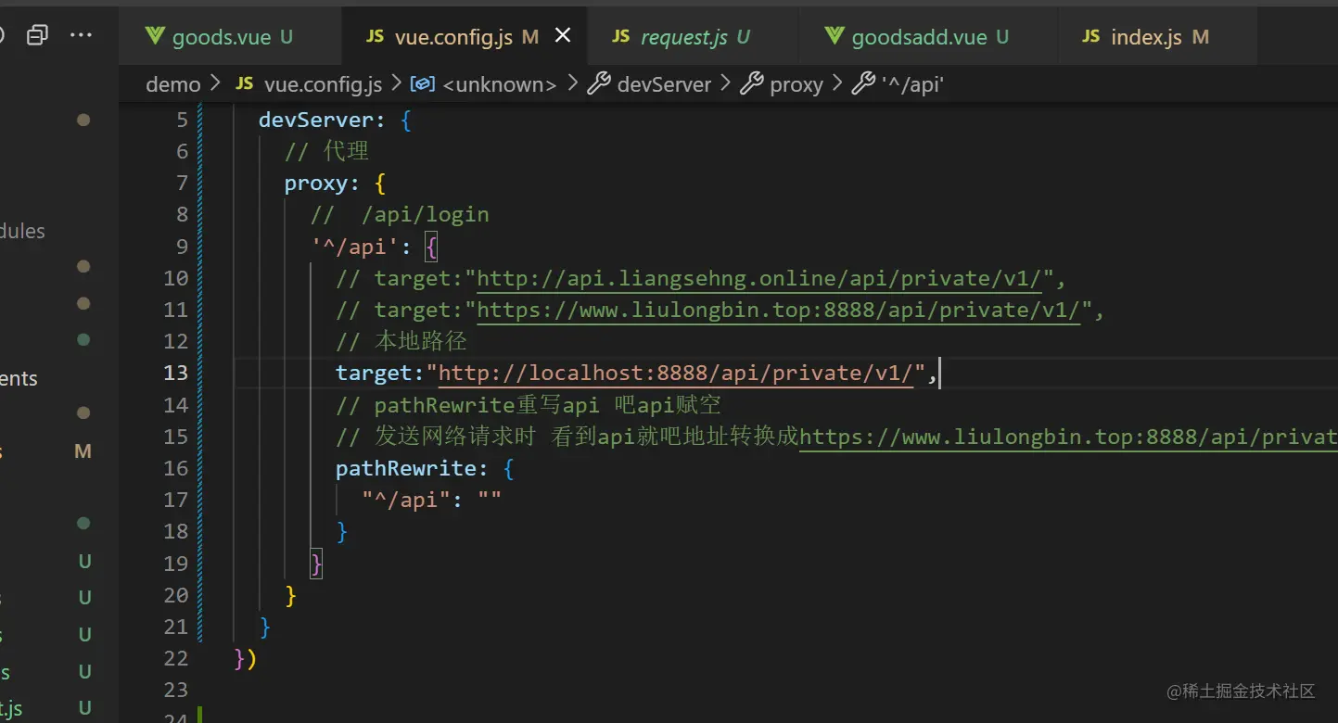Follow the liulongbin.top URL on line 15
The image size is (1338, 723).
pyautogui.click(x=1068, y=436)
